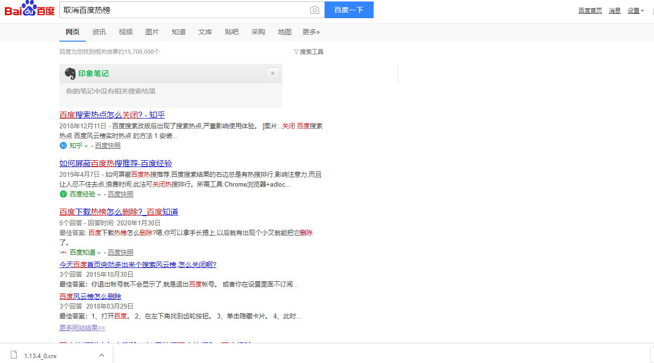Open result 百度风云榜怎么删除
The width and height of the screenshot is (654, 363).
pyautogui.click(x=90, y=296)
